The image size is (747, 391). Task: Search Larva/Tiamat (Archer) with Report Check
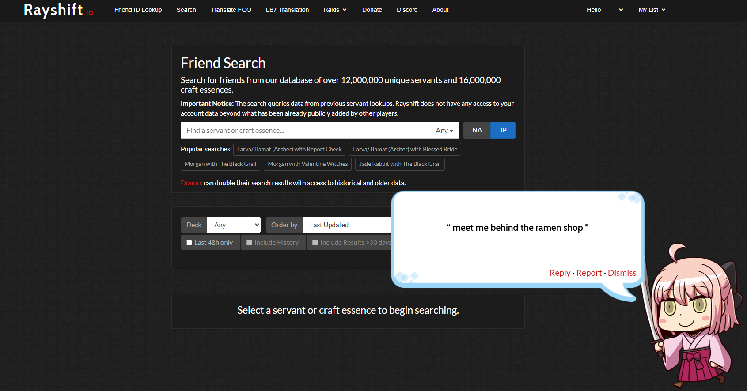289,150
